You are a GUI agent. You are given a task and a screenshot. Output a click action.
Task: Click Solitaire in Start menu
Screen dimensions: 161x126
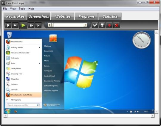24,84
